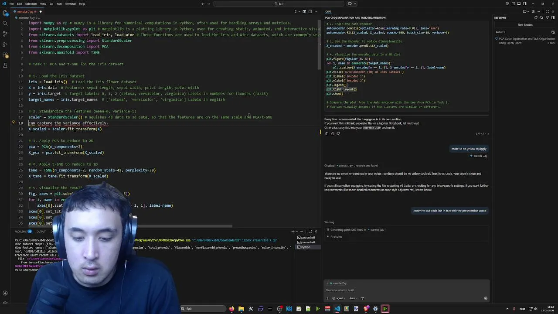Close the terminal panel

click(316, 232)
